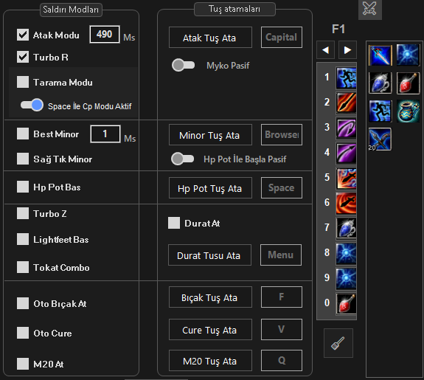Screen dimensions: 424x380
Task: Enable the M20 At checkbox
Action: [23, 364]
